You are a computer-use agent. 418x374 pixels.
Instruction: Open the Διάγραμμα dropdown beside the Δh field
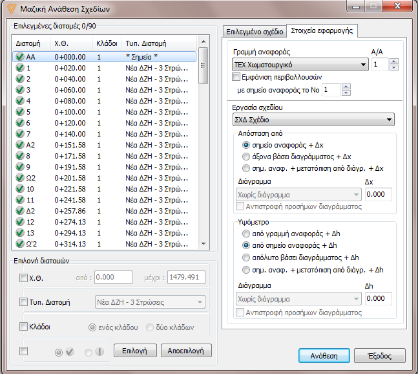pos(298,299)
